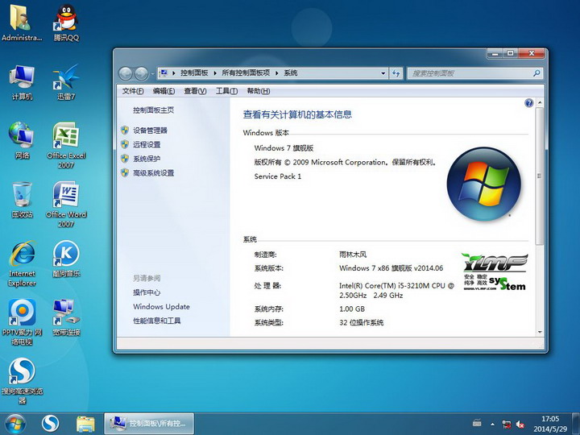Select the 酷狗音乐 desktop shortcut
580x435 pixels.
[x=66, y=259]
